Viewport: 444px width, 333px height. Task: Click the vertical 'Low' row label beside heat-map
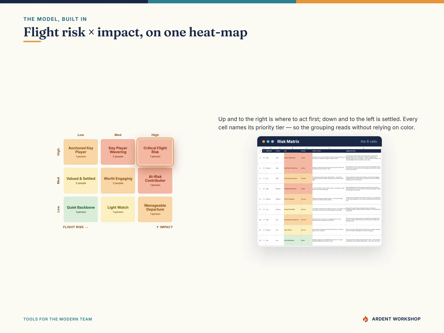[x=58, y=209]
